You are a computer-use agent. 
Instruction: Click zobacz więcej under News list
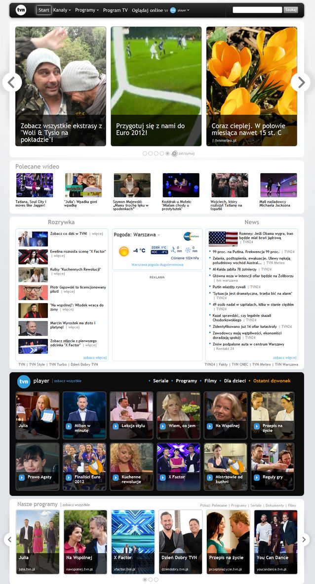click(284, 358)
